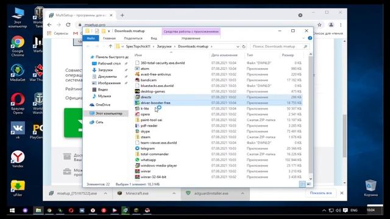Expand breadcrumb arrow after Downloads msetup
The height and width of the screenshot is (219, 390).
pos(211,46)
